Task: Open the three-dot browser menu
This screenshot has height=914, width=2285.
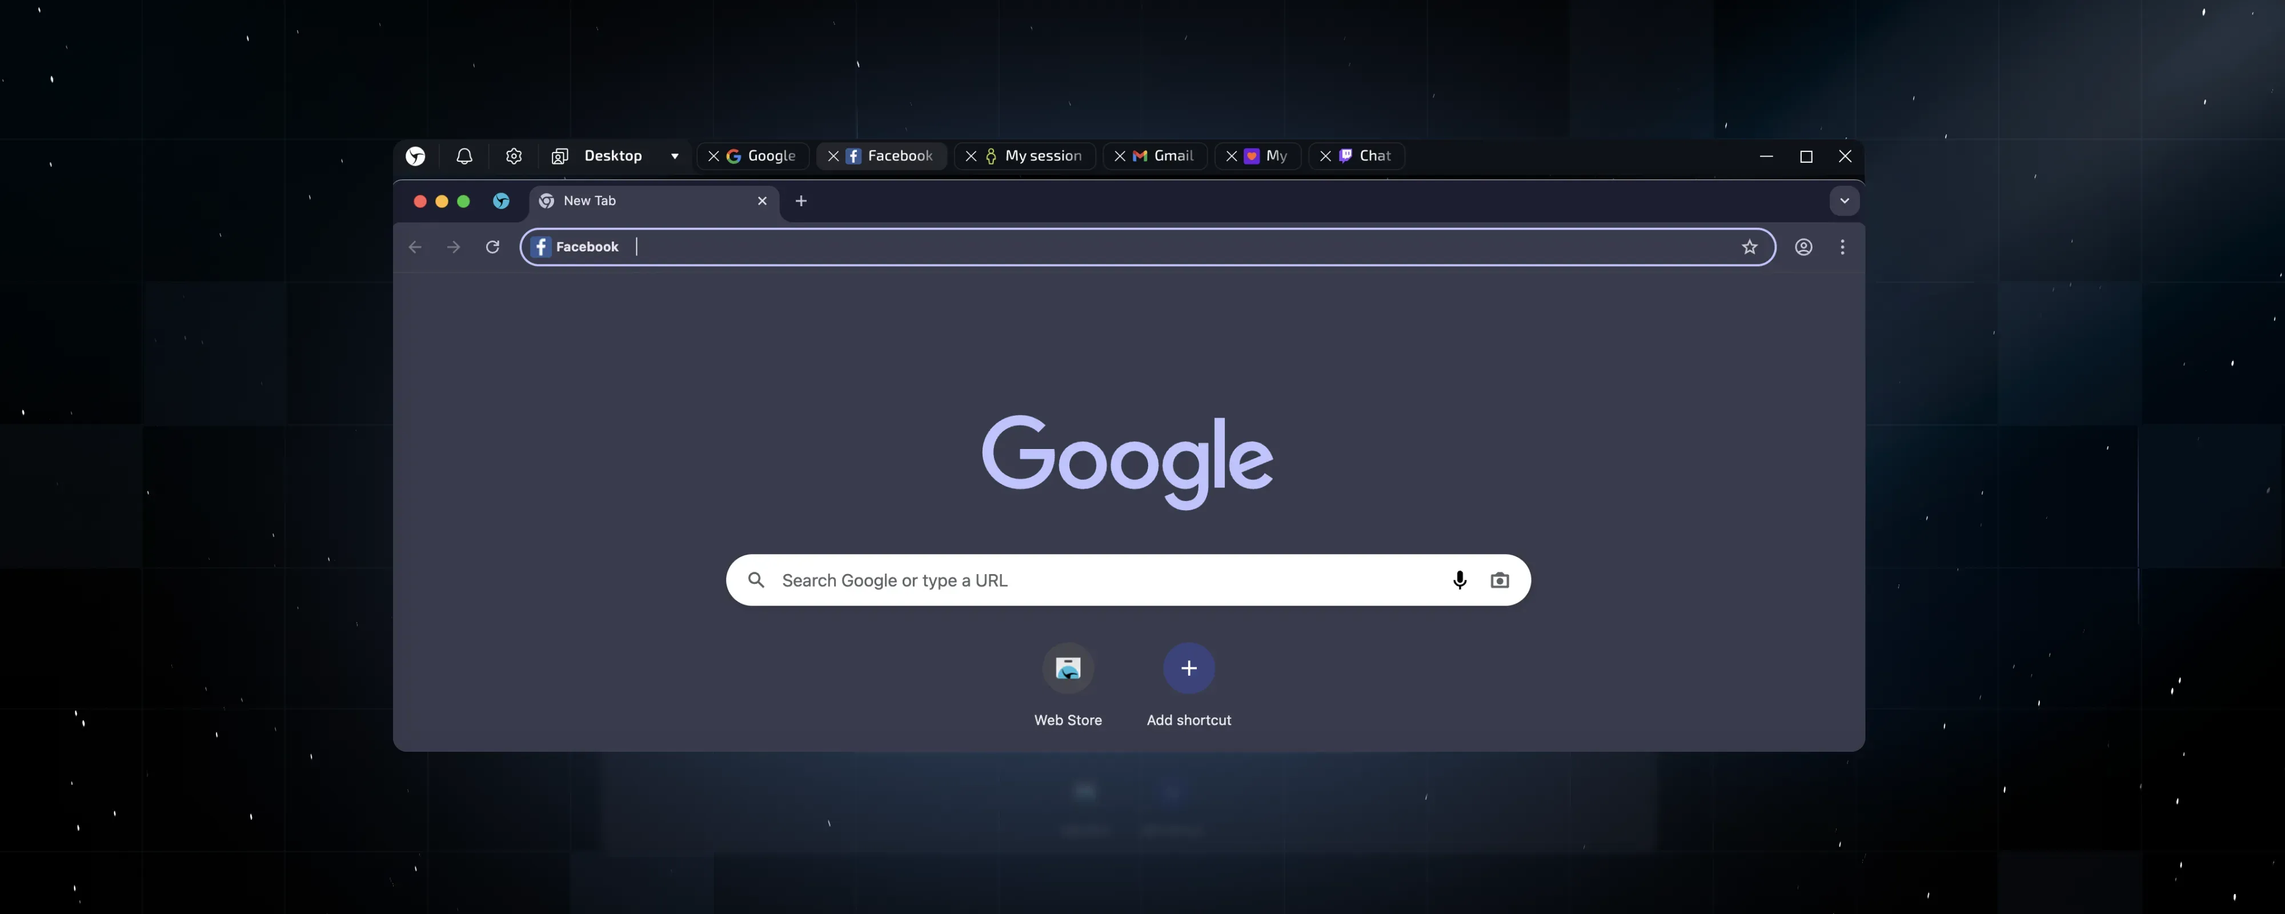Action: point(1842,247)
